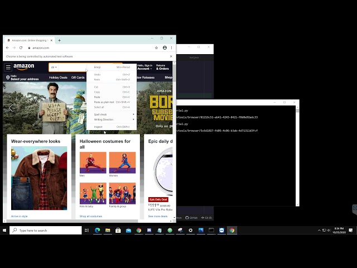Follow the See more deals link
The height and width of the screenshot is (268, 357).
point(158,216)
